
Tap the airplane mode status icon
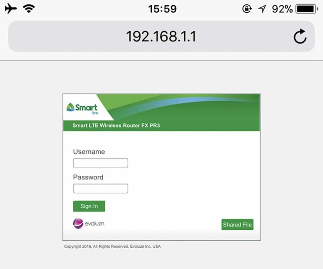[11, 8]
